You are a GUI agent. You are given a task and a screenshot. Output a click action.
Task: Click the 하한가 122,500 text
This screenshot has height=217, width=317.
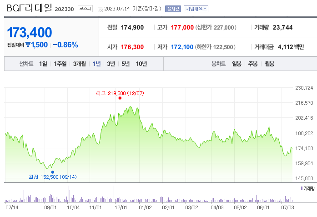click(215, 47)
